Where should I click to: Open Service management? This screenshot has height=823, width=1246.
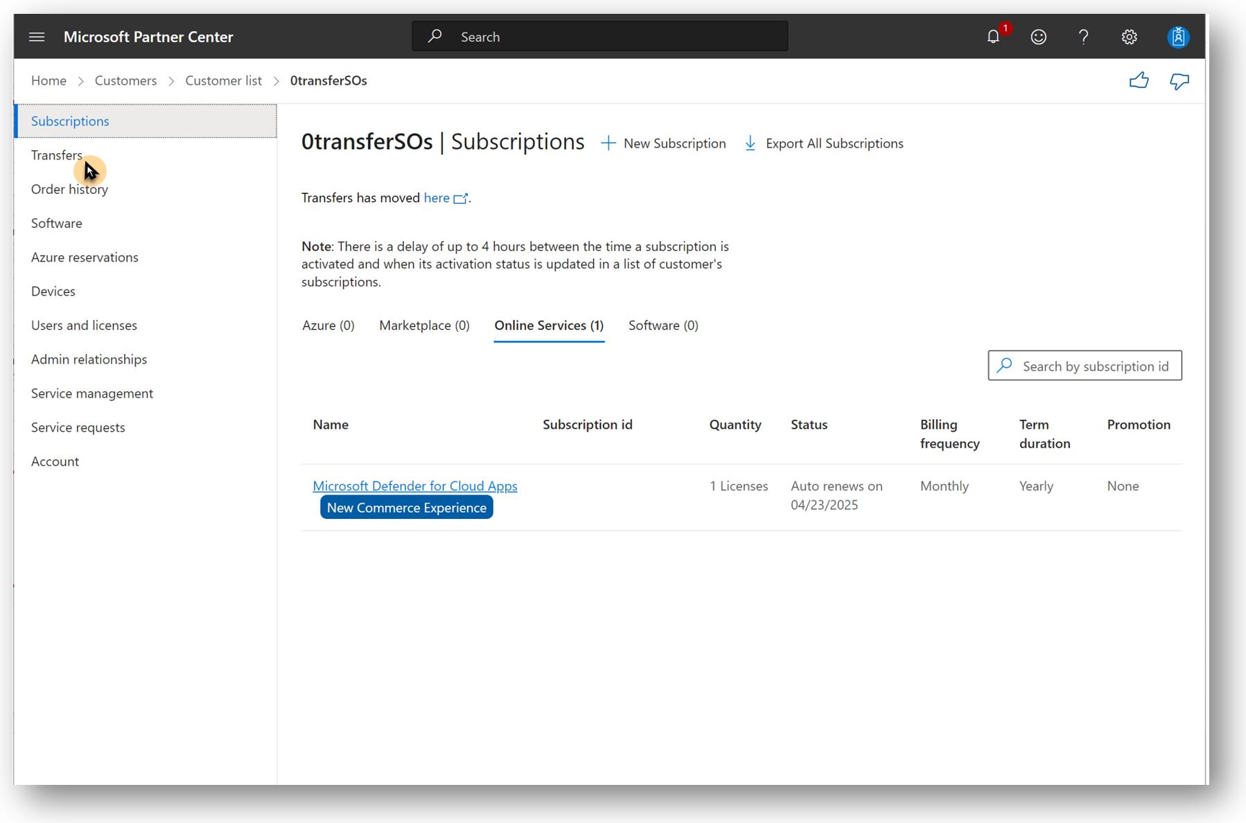point(92,392)
